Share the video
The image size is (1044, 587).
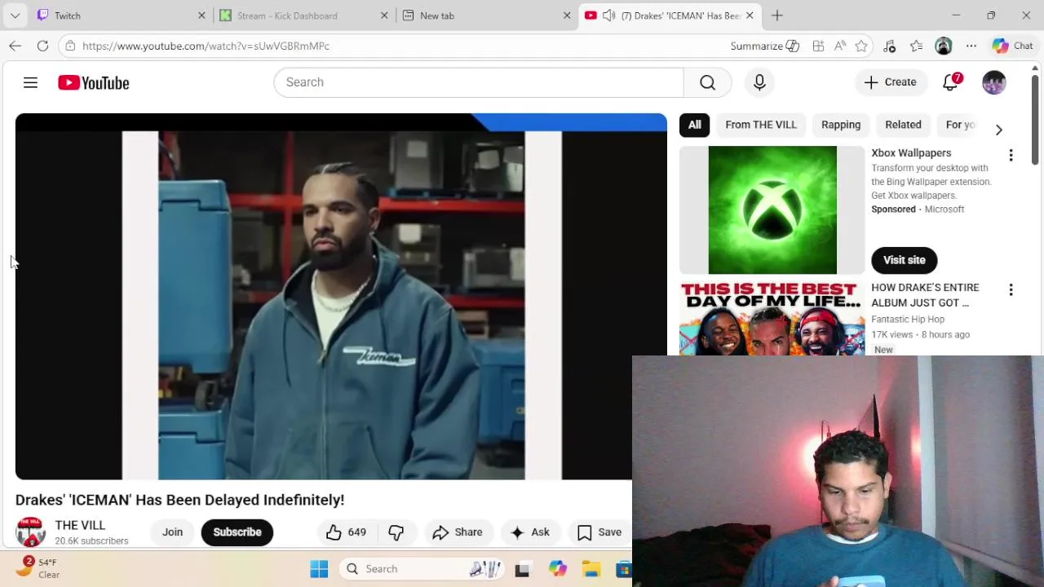pyautogui.click(x=458, y=532)
